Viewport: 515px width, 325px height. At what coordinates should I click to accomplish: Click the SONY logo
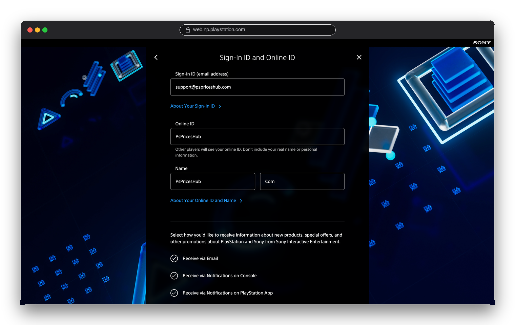click(482, 43)
